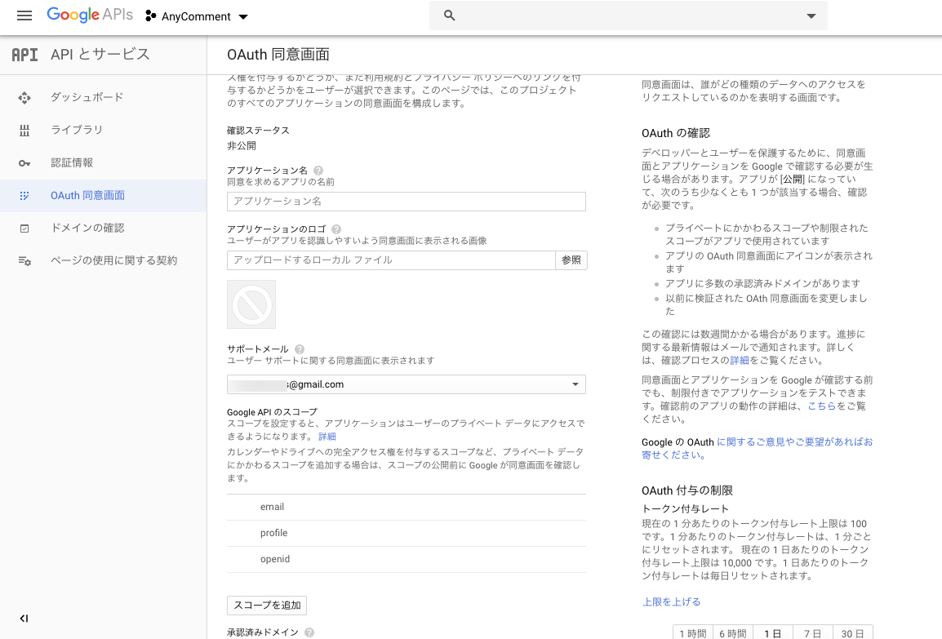Screen dimensions: 942x639
Task: Click help icon next to アプリケーション名
Action: pos(318,171)
